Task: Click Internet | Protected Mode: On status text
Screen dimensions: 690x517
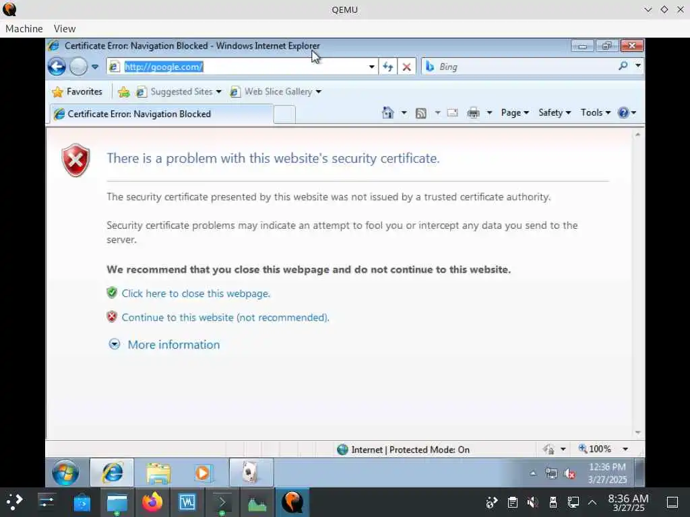Action: (410, 450)
